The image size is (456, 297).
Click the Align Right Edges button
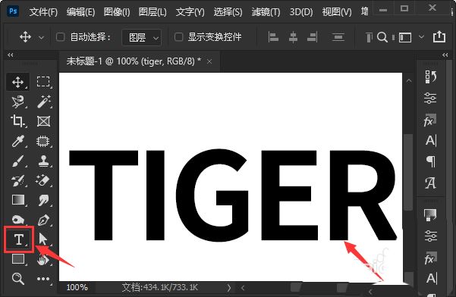click(x=312, y=37)
